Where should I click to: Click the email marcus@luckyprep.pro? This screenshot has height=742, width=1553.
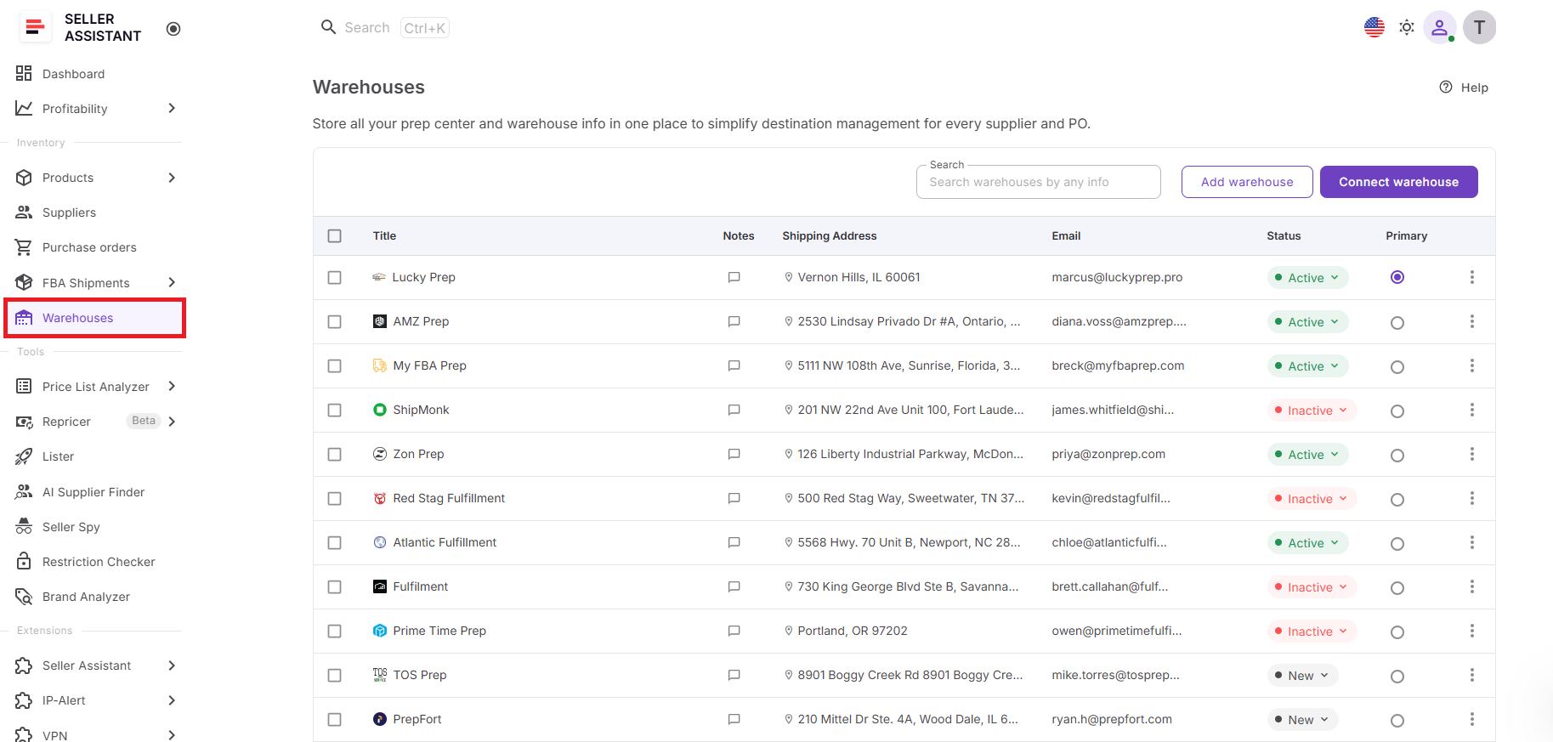coord(1117,277)
